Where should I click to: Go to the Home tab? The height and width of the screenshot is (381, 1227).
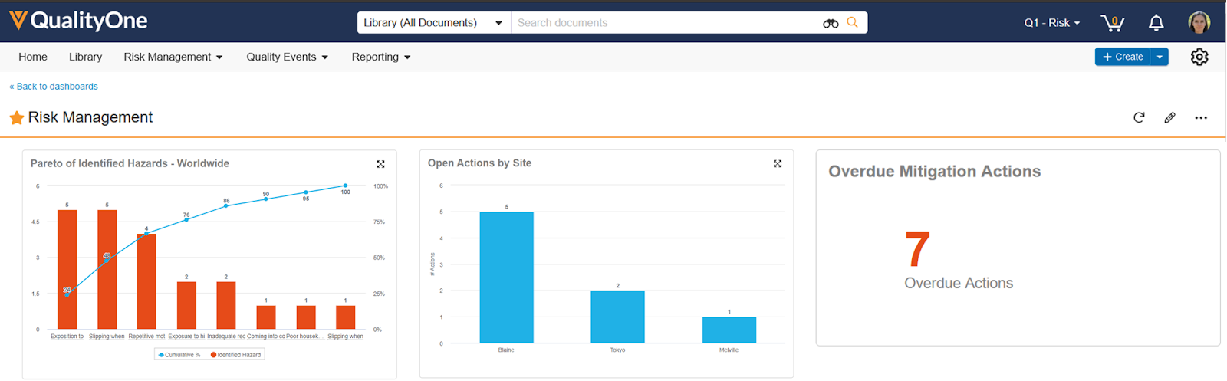point(33,57)
